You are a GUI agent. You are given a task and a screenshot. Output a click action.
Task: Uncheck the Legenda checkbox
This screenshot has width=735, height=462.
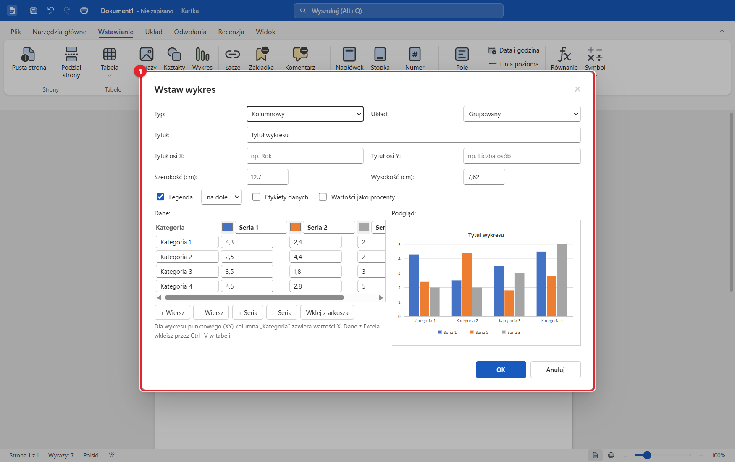point(160,197)
